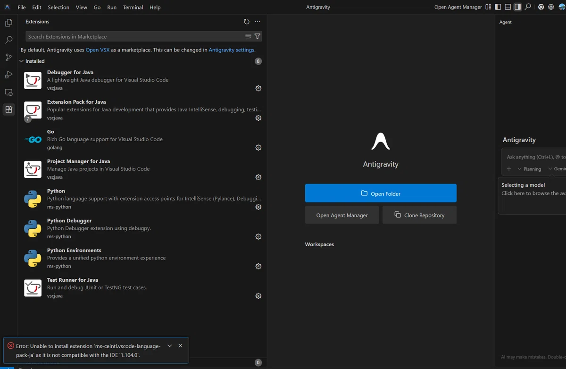
Task: Toggle the agent side panel layout button
Action: 518,7
